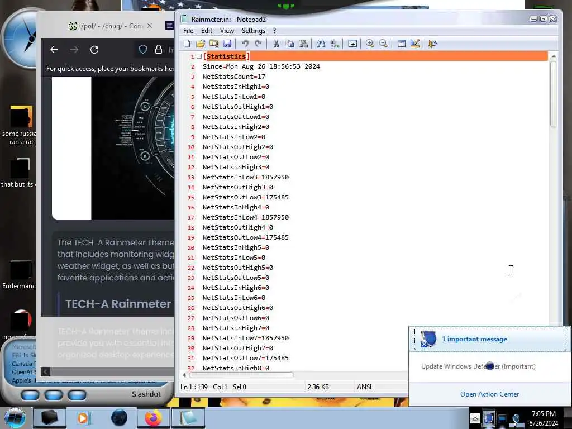The width and height of the screenshot is (572, 429).
Task: Reload the page in Firefox
Action: 94,50
